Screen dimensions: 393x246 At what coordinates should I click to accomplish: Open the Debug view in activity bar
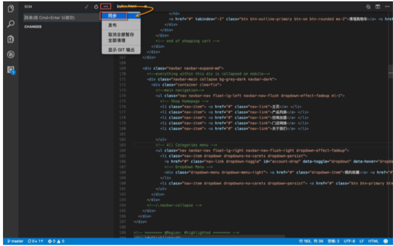(11, 54)
